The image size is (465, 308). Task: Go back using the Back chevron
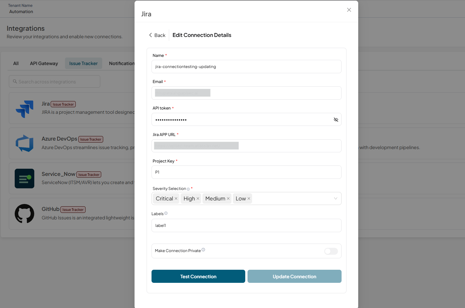click(x=151, y=35)
